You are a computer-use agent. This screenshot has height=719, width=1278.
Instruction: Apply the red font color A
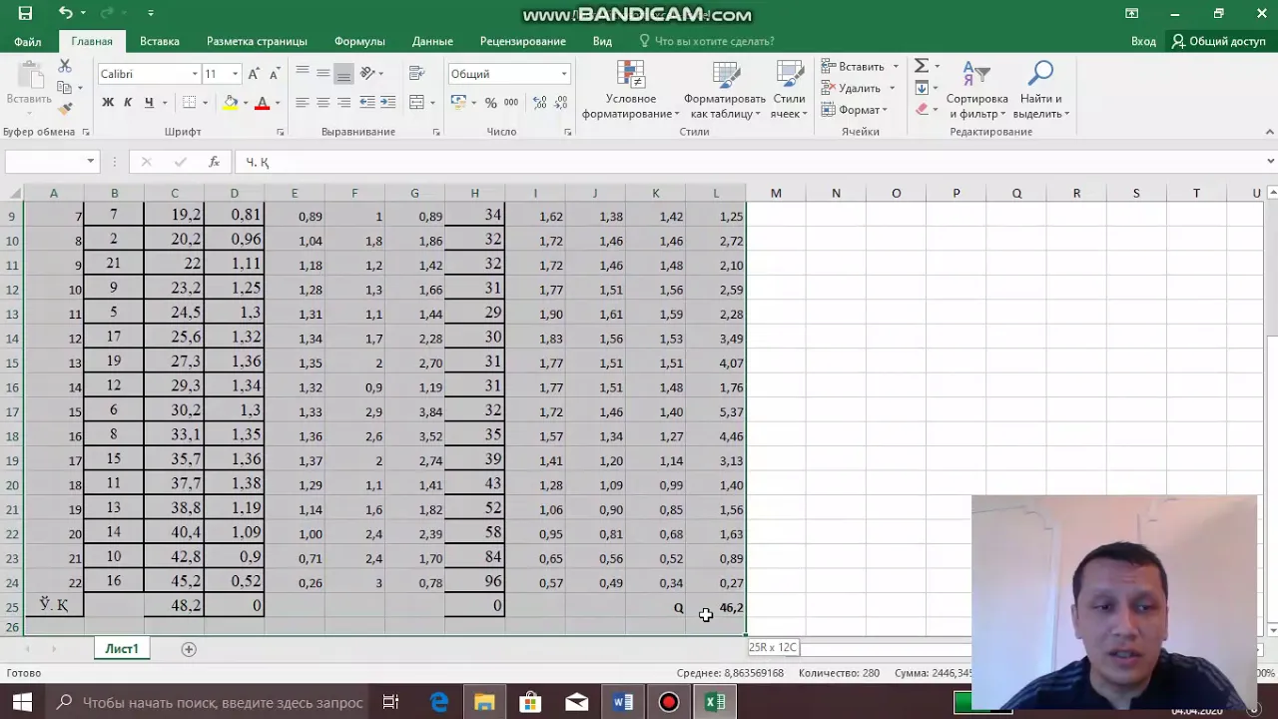click(263, 103)
